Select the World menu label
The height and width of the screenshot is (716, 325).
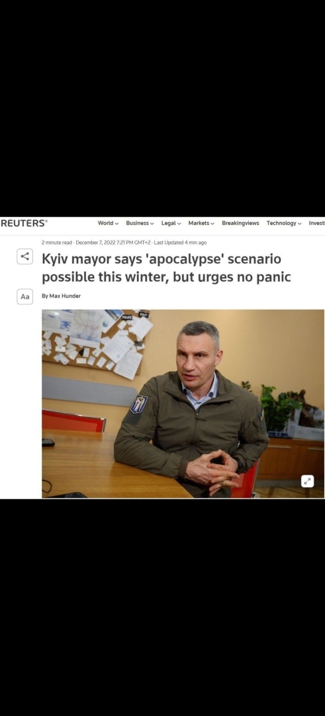click(x=105, y=223)
